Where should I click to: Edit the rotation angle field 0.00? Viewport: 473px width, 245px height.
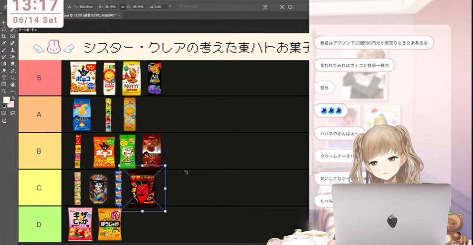(161, 7)
